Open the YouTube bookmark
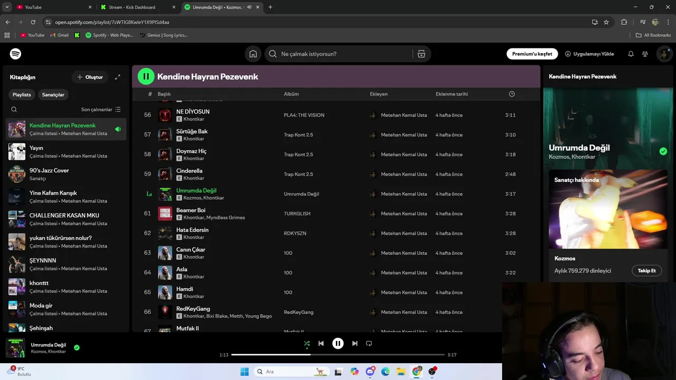The image size is (676, 380). pyautogui.click(x=32, y=35)
